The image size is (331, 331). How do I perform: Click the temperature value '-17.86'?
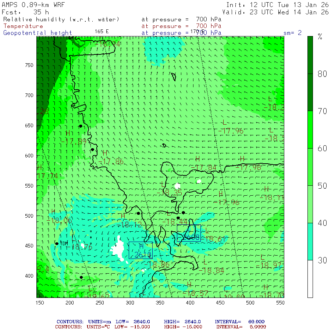111,162
